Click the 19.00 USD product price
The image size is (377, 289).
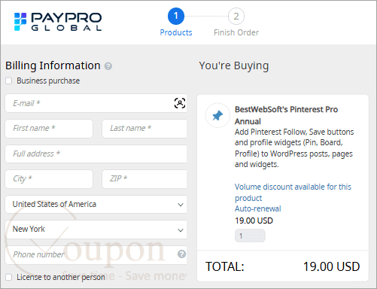254,221
